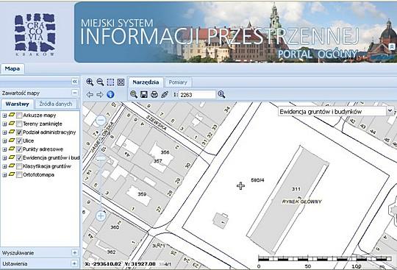Click the Ortofotomapa layer label

(38, 175)
